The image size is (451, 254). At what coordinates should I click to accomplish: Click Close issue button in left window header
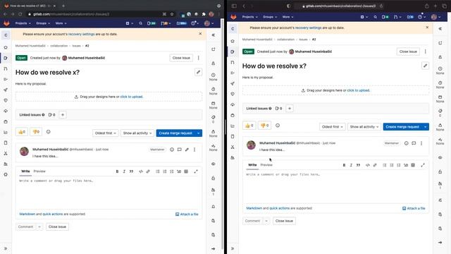(181, 58)
